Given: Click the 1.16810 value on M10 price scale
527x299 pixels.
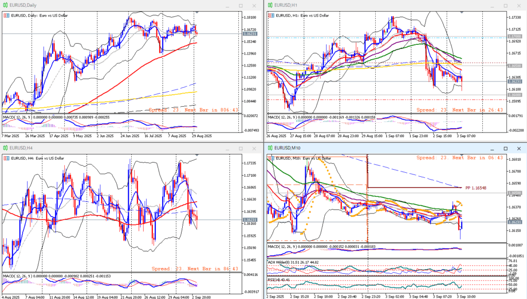Looking at the screenshot, I should point(515,160).
